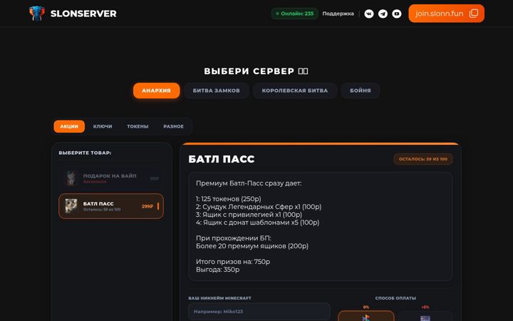Select the Анархия server tab

pos(156,91)
